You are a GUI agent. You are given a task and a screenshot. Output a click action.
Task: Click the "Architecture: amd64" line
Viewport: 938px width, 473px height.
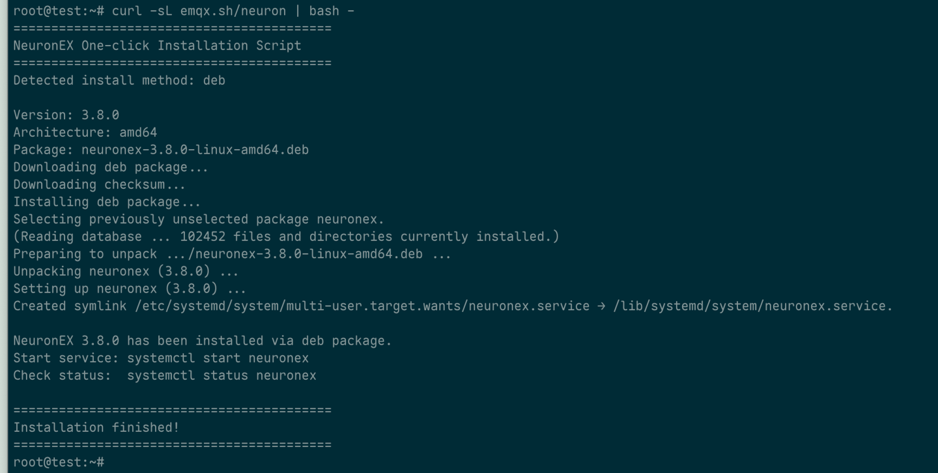[85, 132]
